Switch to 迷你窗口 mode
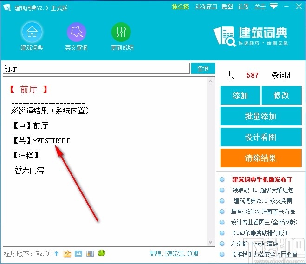 (x=206, y=7)
